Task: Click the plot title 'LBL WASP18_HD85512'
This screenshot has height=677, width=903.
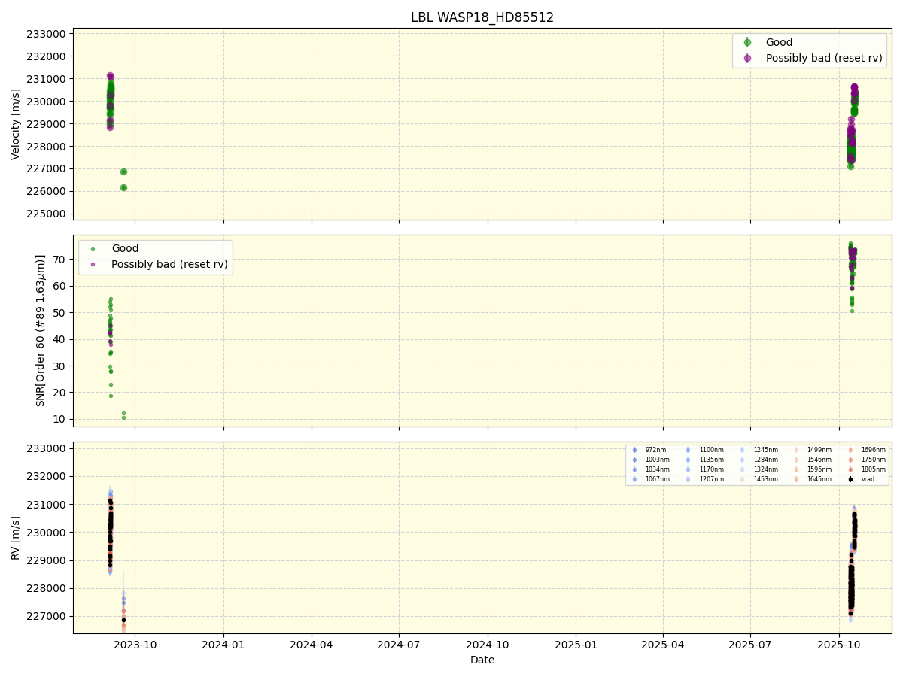Action: pos(482,17)
